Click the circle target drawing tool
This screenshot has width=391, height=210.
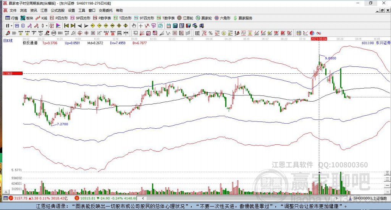coord(80,33)
